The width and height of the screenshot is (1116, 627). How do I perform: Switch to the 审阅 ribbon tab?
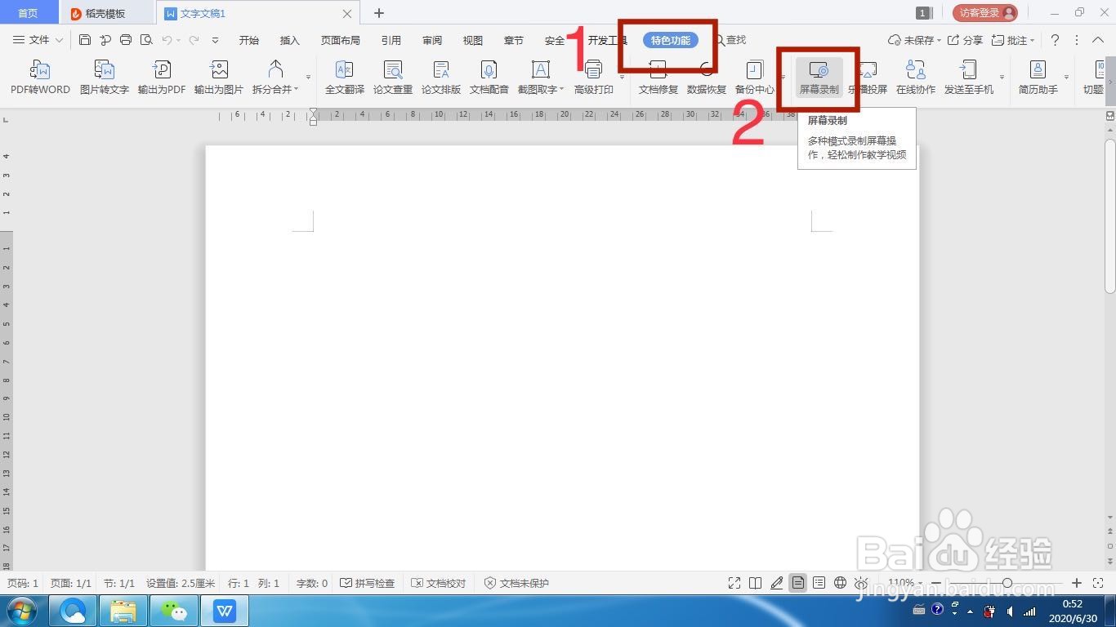pos(432,40)
